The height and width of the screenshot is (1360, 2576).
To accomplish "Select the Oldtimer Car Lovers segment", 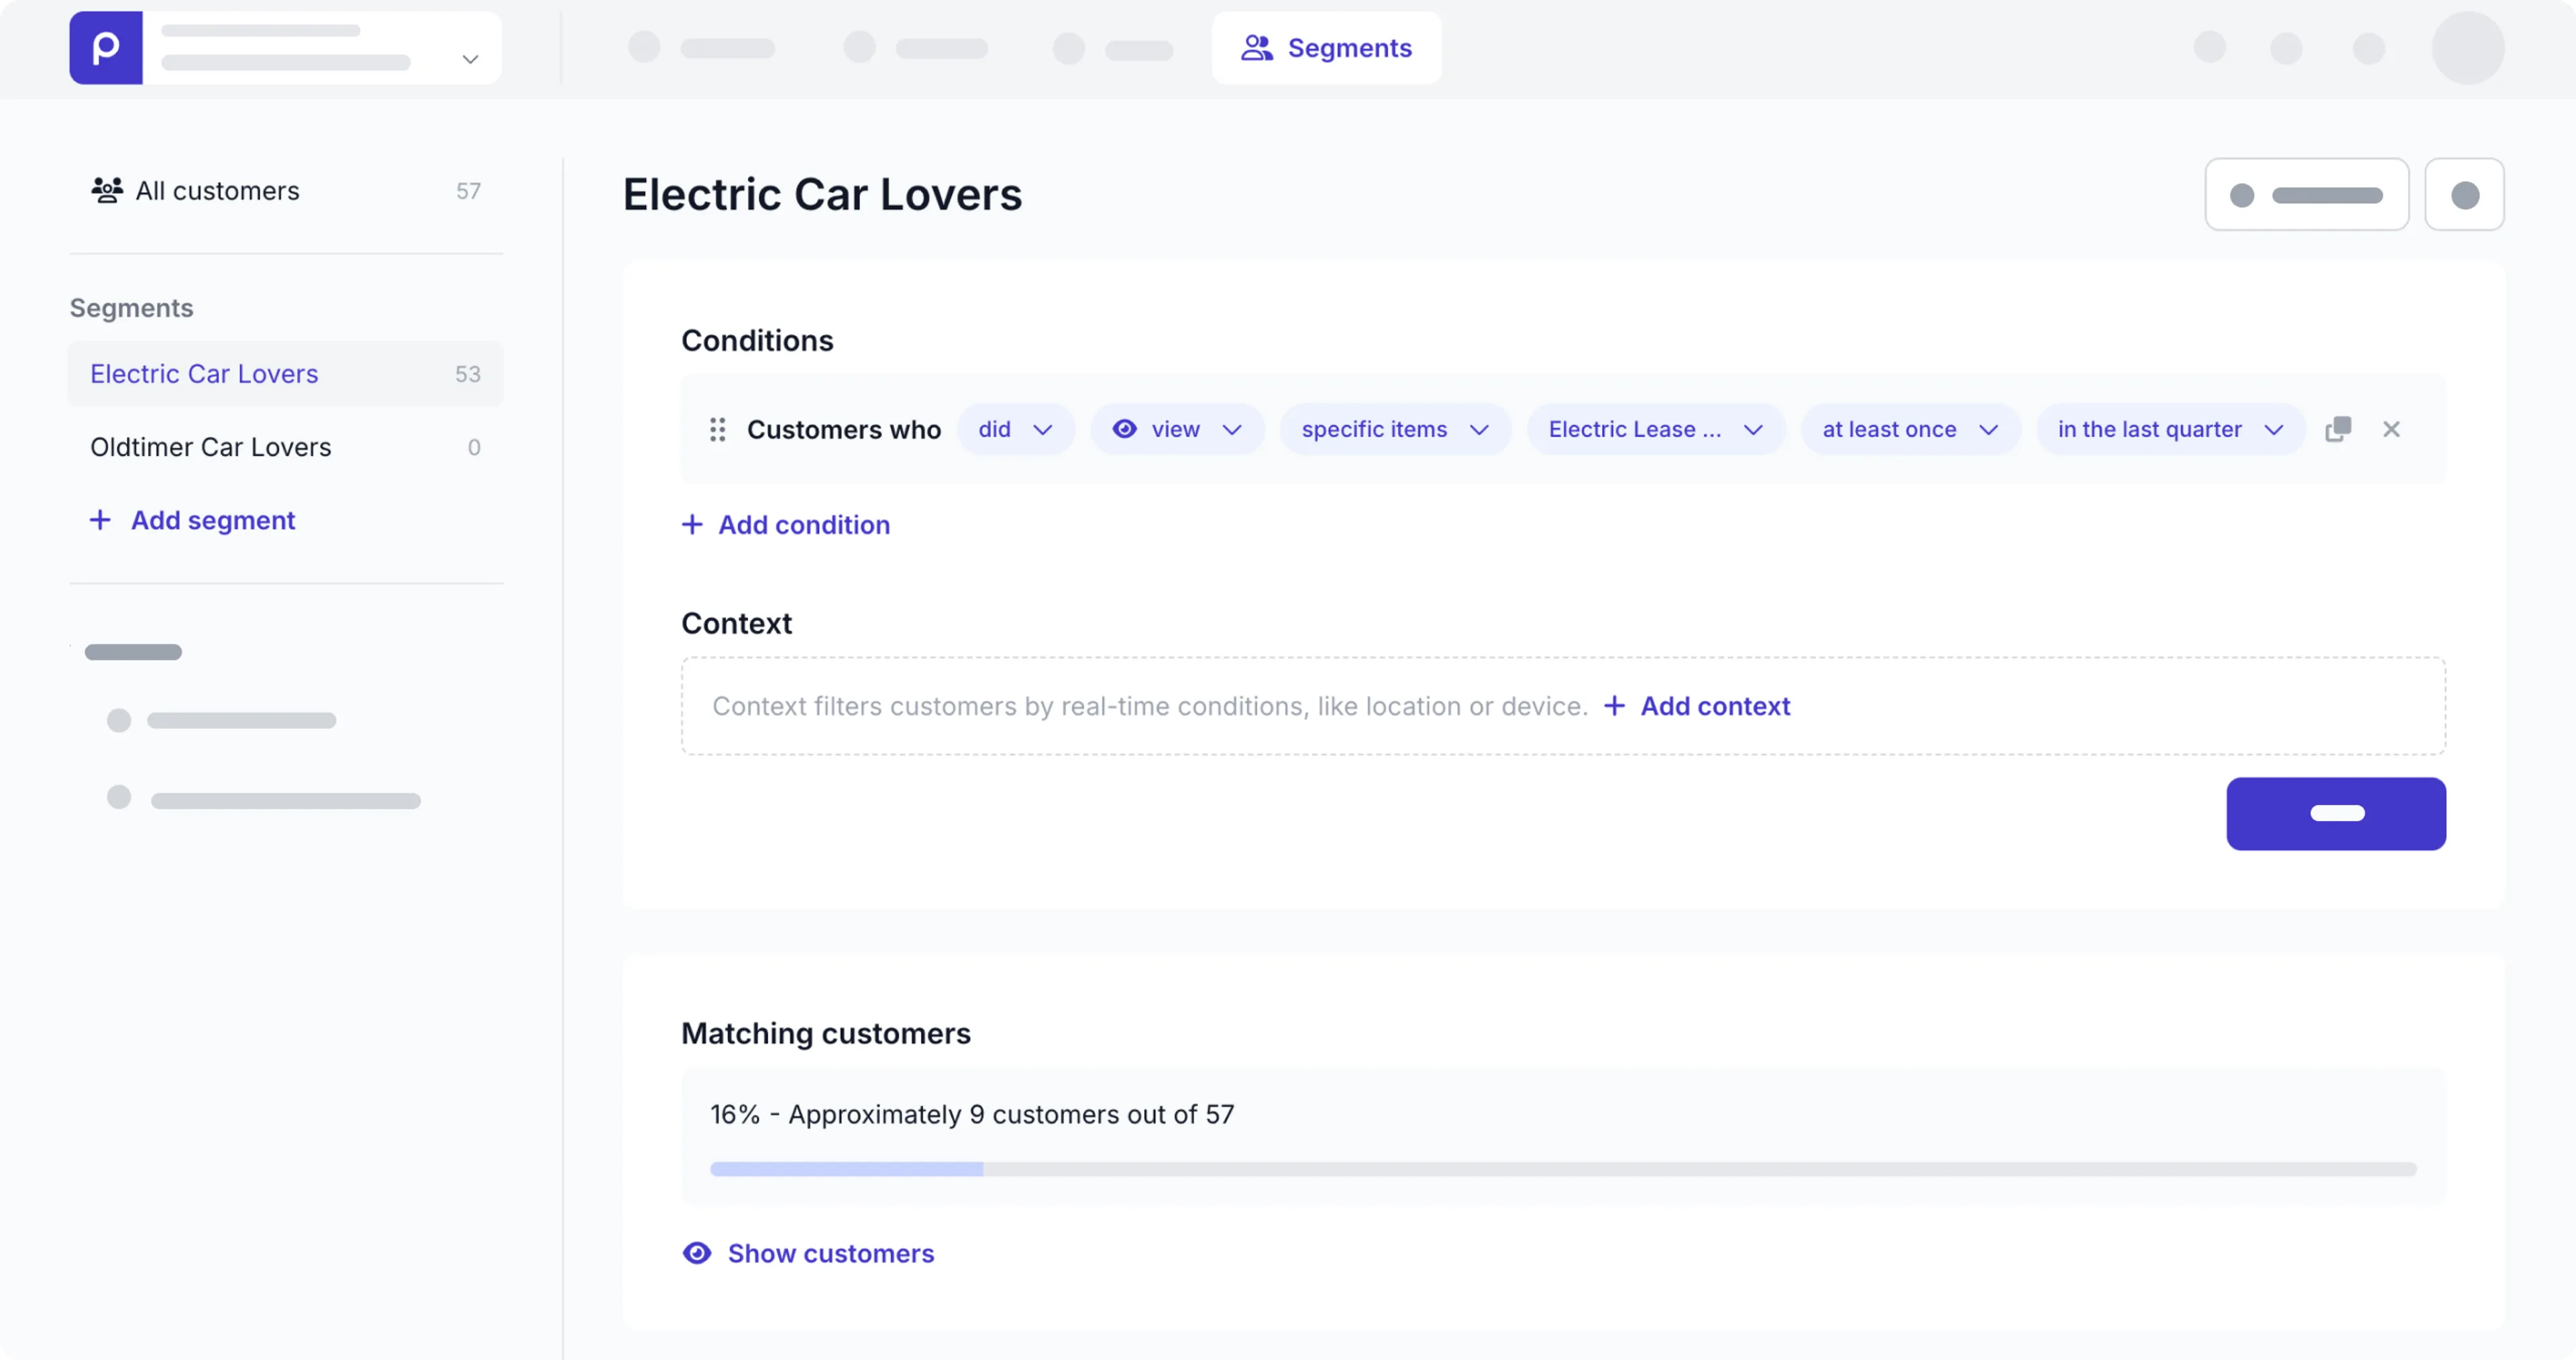I will (x=211, y=447).
